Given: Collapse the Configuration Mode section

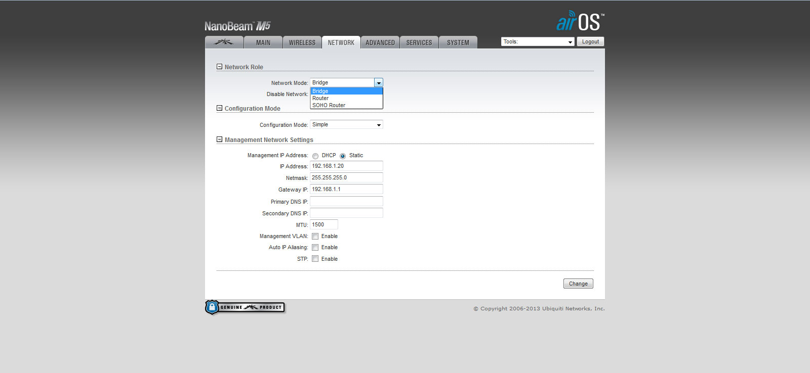Looking at the screenshot, I should pyautogui.click(x=220, y=108).
